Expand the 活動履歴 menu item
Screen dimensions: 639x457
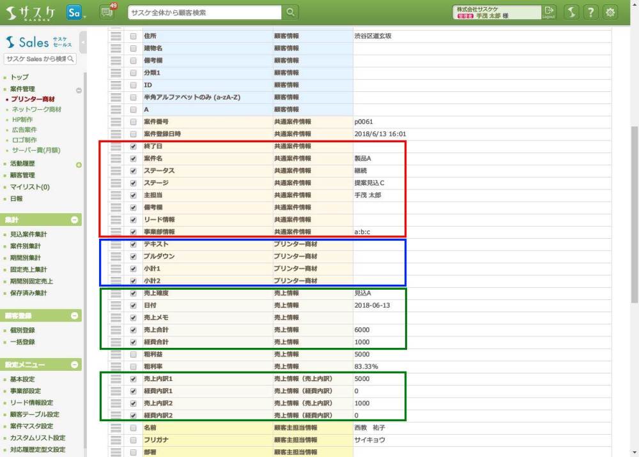click(x=79, y=165)
